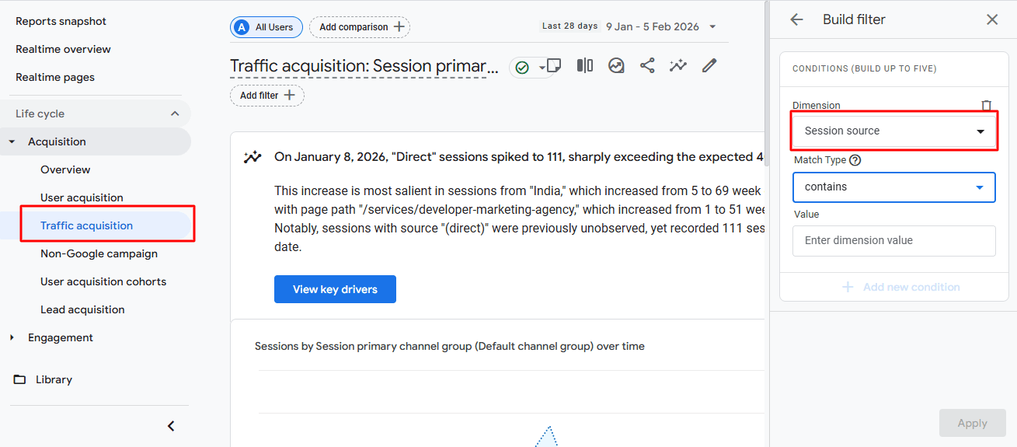
Task: Select User acquisition in sidebar
Action: (x=82, y=197)
